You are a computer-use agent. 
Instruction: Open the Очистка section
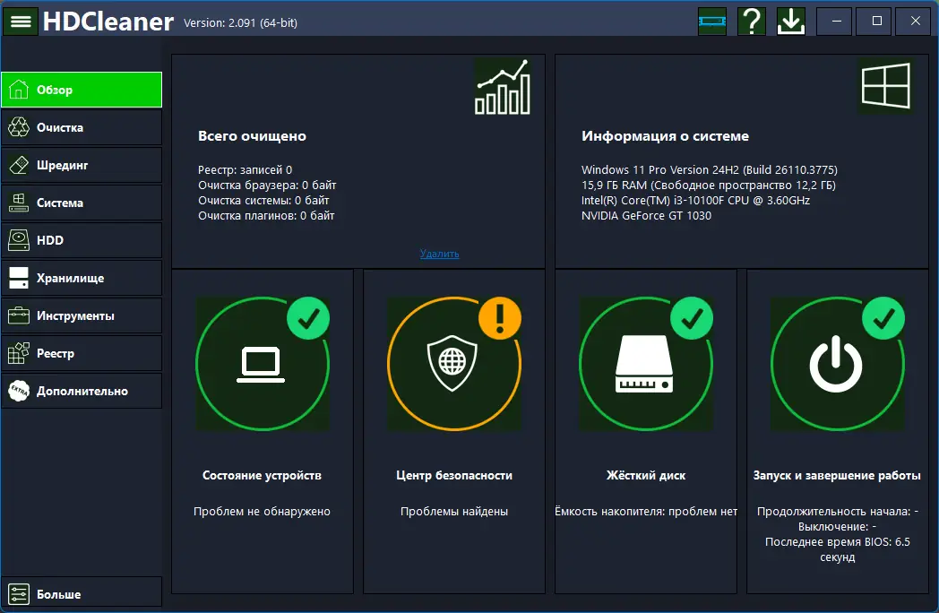(x=82, y=127)
